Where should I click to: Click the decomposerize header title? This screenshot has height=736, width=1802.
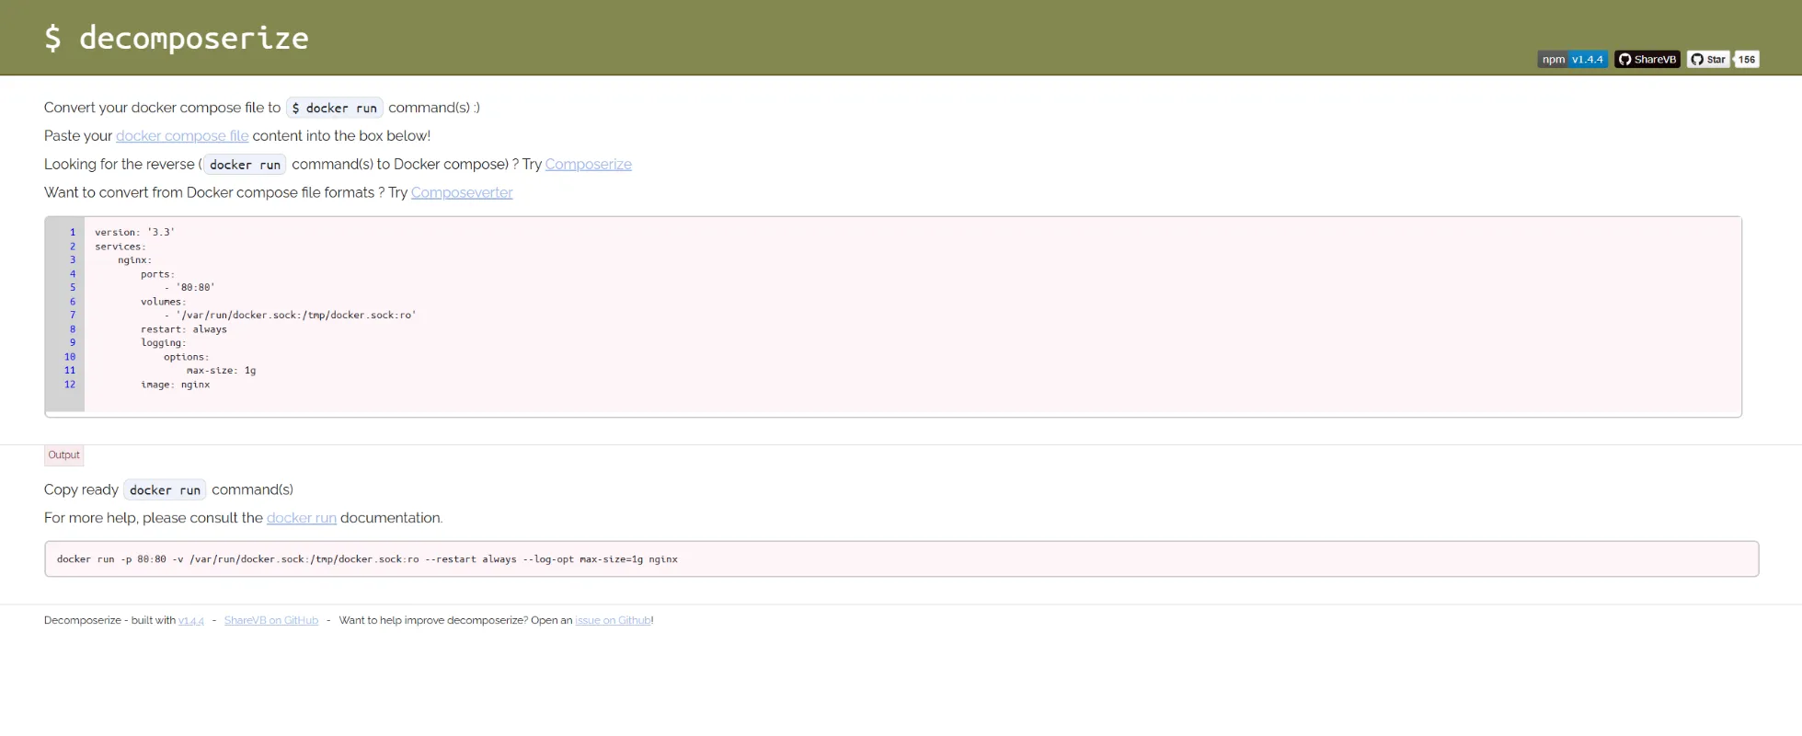click(177, 39)
